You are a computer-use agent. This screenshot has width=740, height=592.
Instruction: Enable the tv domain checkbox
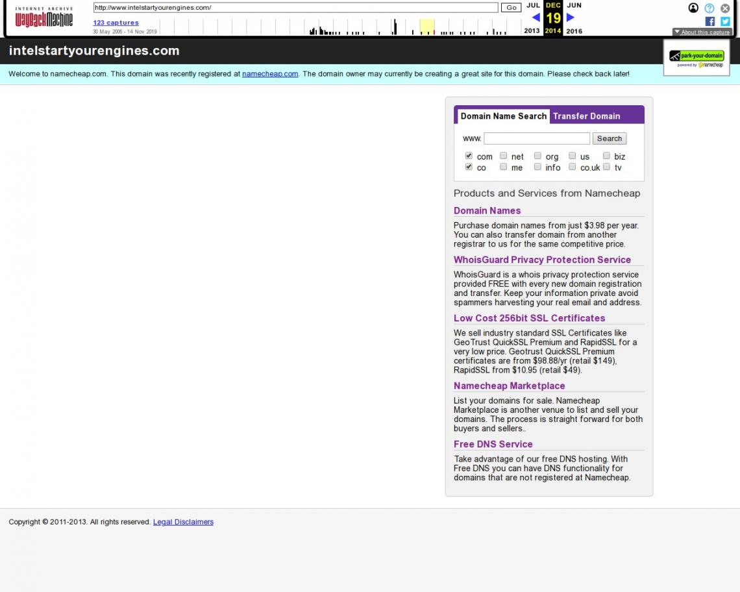point(606,167)
